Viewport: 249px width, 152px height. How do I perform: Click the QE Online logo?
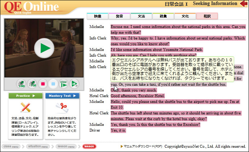[x=31, y=8]
